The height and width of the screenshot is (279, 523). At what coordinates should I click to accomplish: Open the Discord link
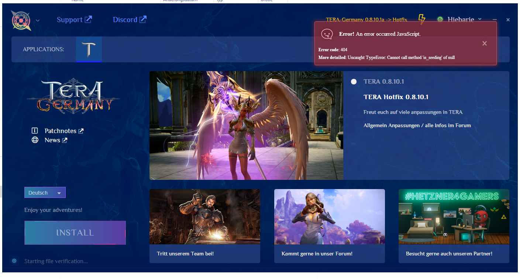130,20
